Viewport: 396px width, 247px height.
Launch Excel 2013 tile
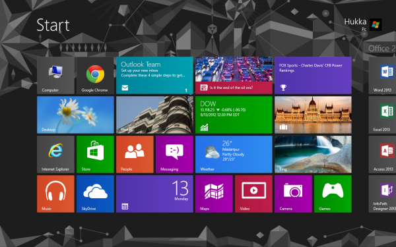(382, 115)
